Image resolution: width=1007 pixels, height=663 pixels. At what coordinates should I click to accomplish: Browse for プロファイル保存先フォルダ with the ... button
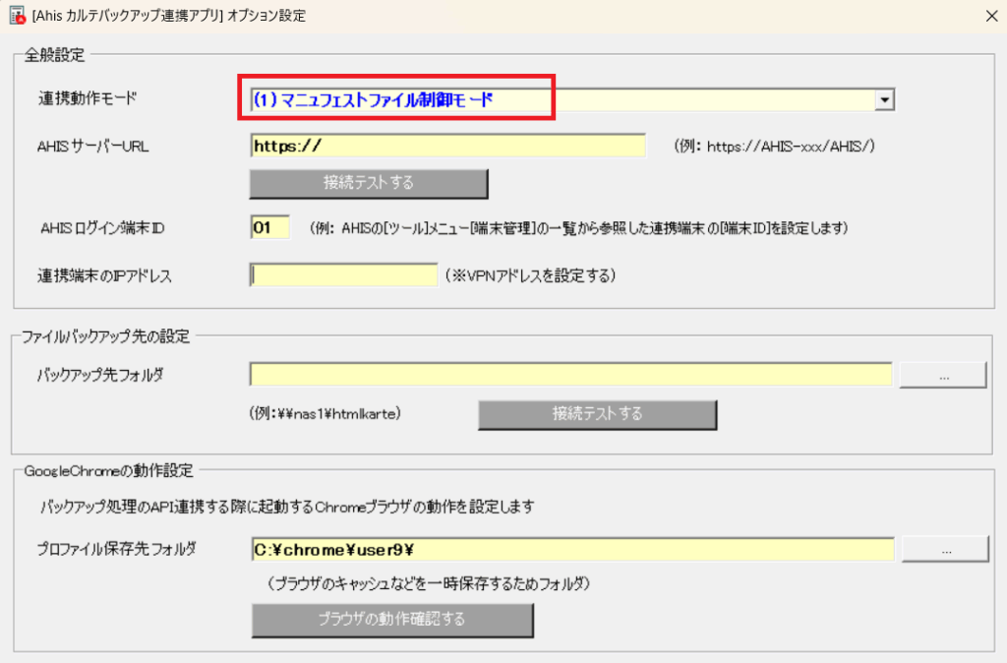tap(944, 549)
